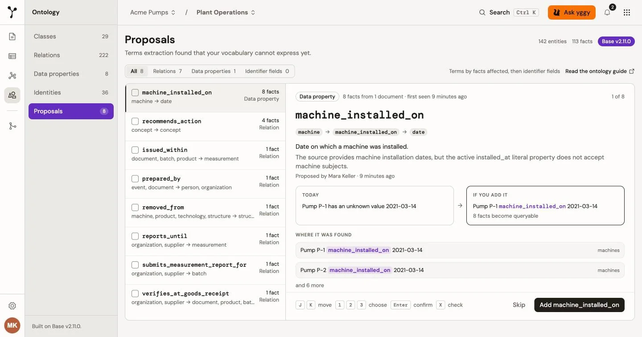Switch to the All 8 tab
Viewport: 642px width, 337px height.
[x=137, y=71]
